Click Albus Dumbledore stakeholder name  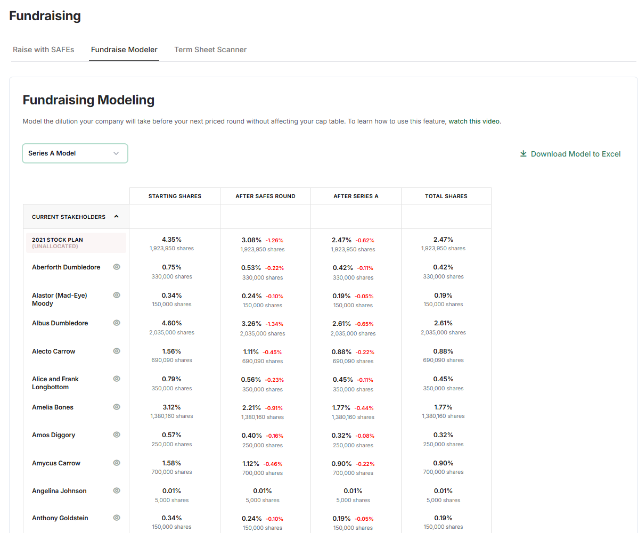tap(60, 323)
